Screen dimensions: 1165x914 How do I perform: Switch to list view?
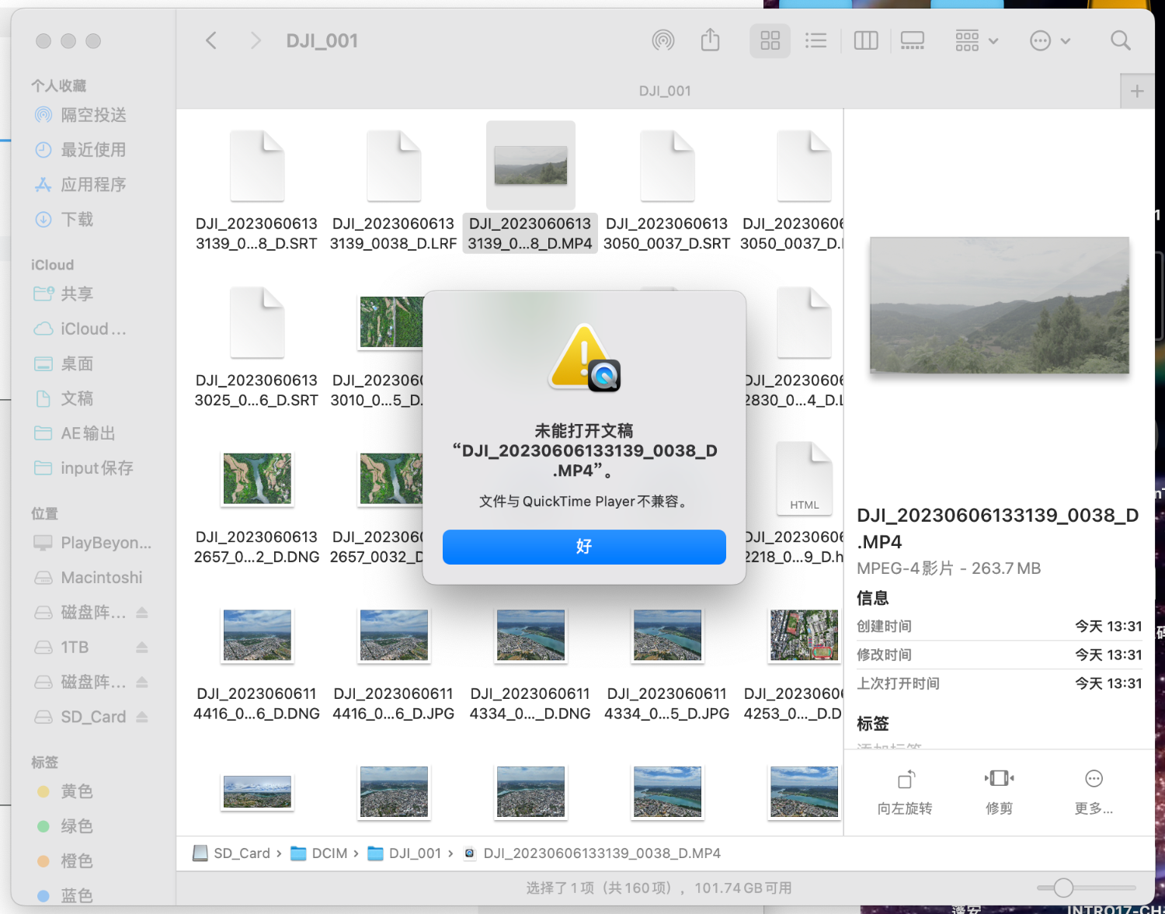(815, 40)
